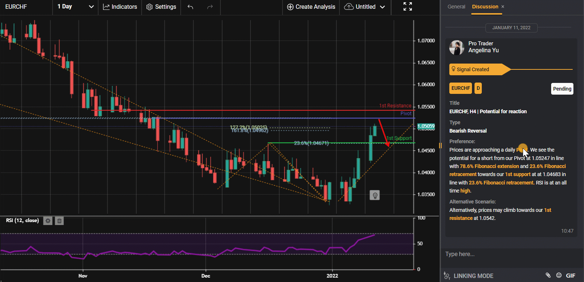
Task: Click Create Analysis button
Action: [311, 7]
